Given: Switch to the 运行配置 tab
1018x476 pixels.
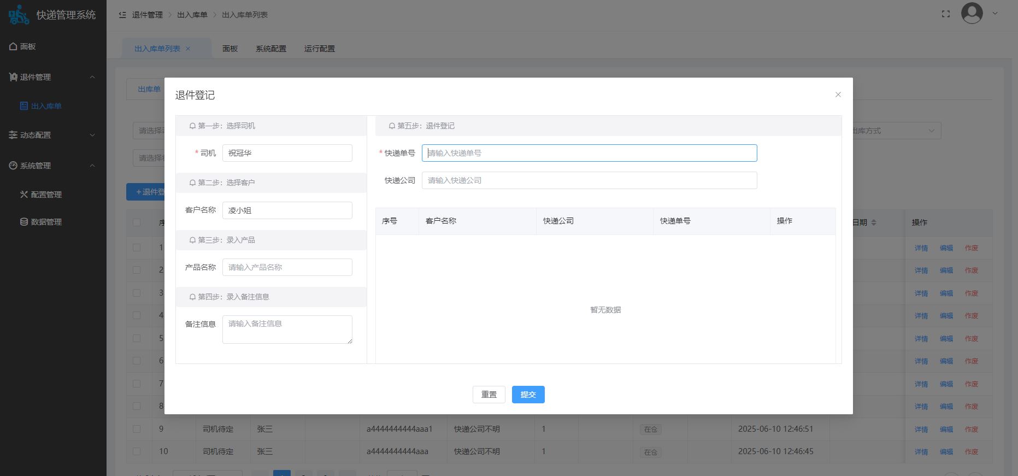Looking at the screenshot, I should 319,49.
